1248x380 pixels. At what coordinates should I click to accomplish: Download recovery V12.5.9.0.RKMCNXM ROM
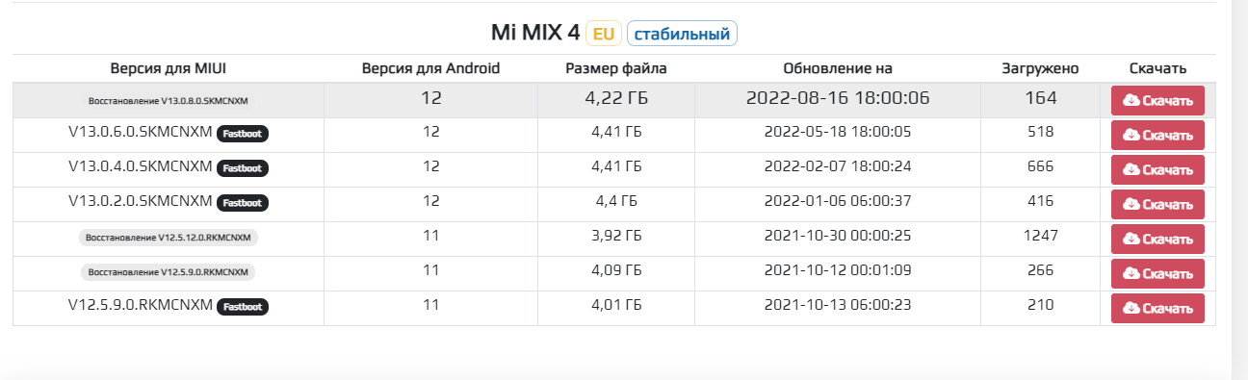click(x=1157, y=274)
